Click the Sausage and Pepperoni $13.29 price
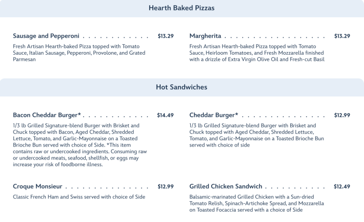 165,36
